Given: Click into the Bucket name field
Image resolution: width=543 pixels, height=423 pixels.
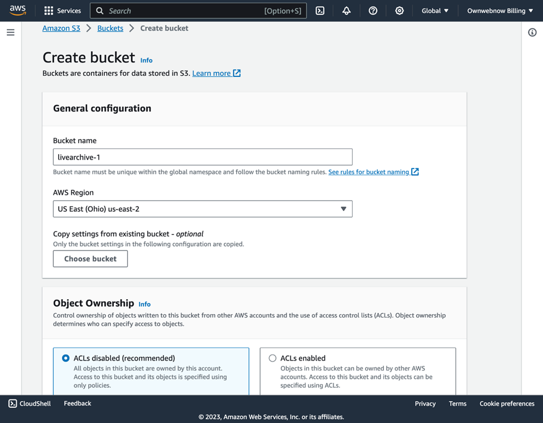Looking at the screenshot, I should 203,157.
